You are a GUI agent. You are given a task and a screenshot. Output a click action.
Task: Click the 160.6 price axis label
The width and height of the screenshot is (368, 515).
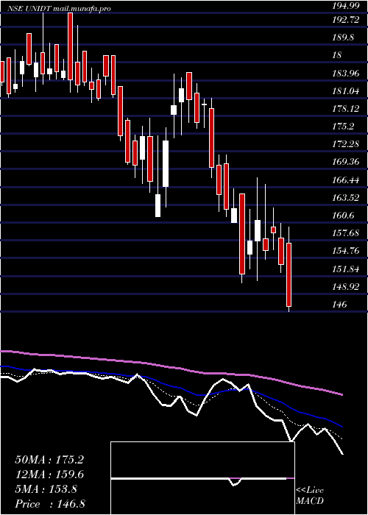coord(344,216)
